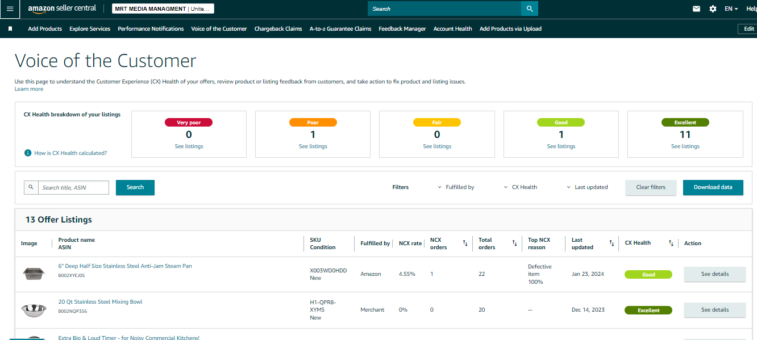Click the Excellent badge in summary cards
The width and height of the screenshot is (757, 340).
pos(685,123)
